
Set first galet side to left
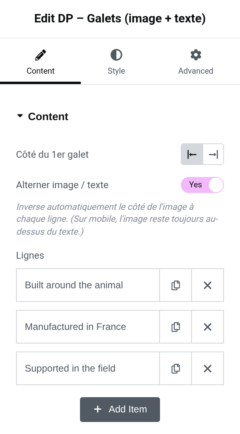pyautogui.click(x=192, y=154)
